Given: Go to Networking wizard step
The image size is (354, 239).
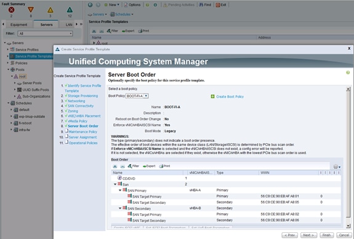Looking at the screenshot, I should coord(76,101).
